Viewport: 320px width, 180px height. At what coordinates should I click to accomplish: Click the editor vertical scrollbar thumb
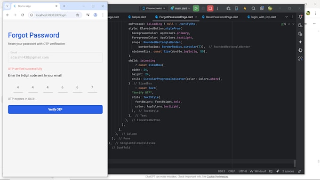295,163
